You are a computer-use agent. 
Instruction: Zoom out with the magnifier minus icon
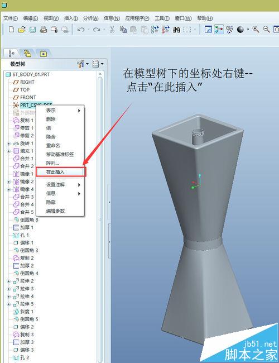pyautogui.click(x=267, y=30)
